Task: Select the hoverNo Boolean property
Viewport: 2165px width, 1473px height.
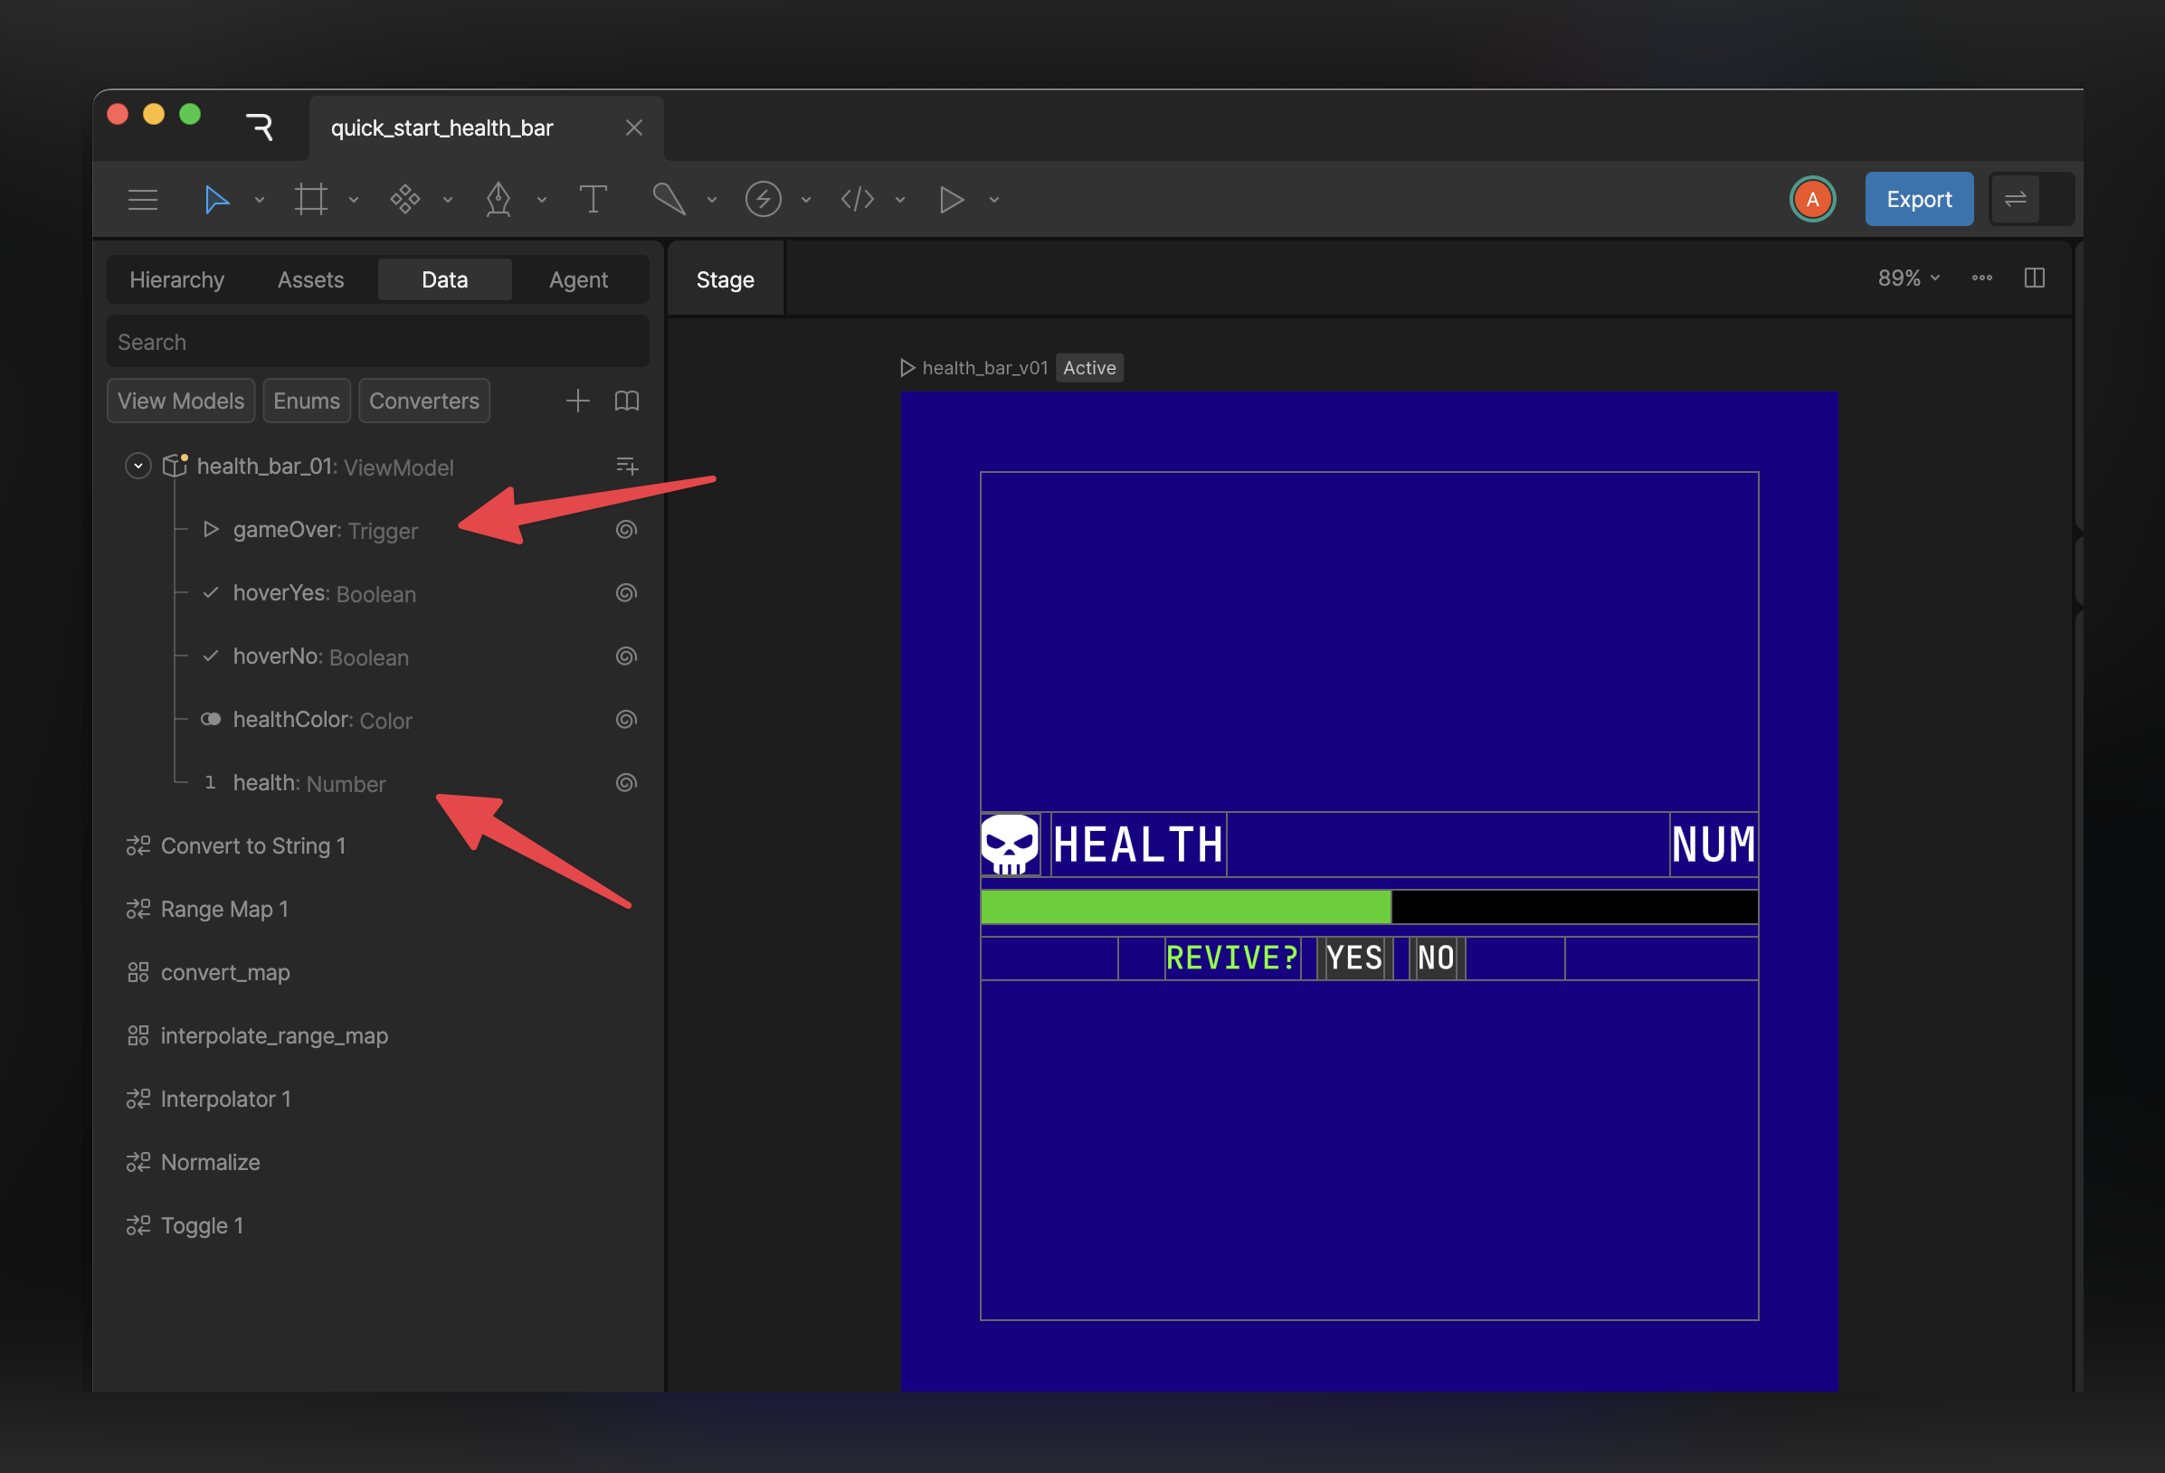Action: pos(320,656)
